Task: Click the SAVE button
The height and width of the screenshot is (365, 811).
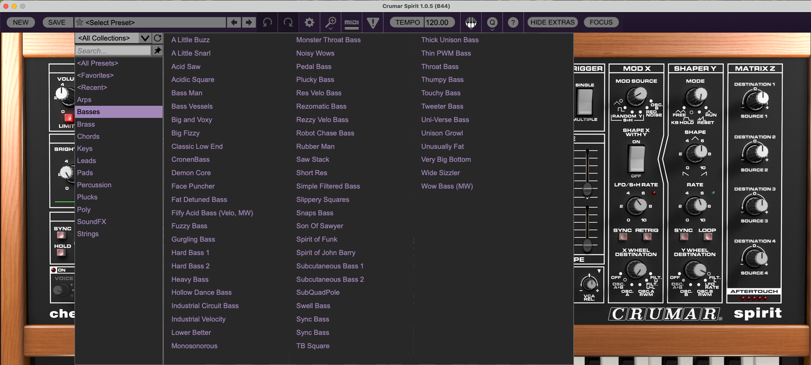Action: point(57,22)
